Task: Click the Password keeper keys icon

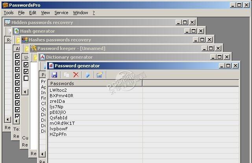Action: click(34, 48)
